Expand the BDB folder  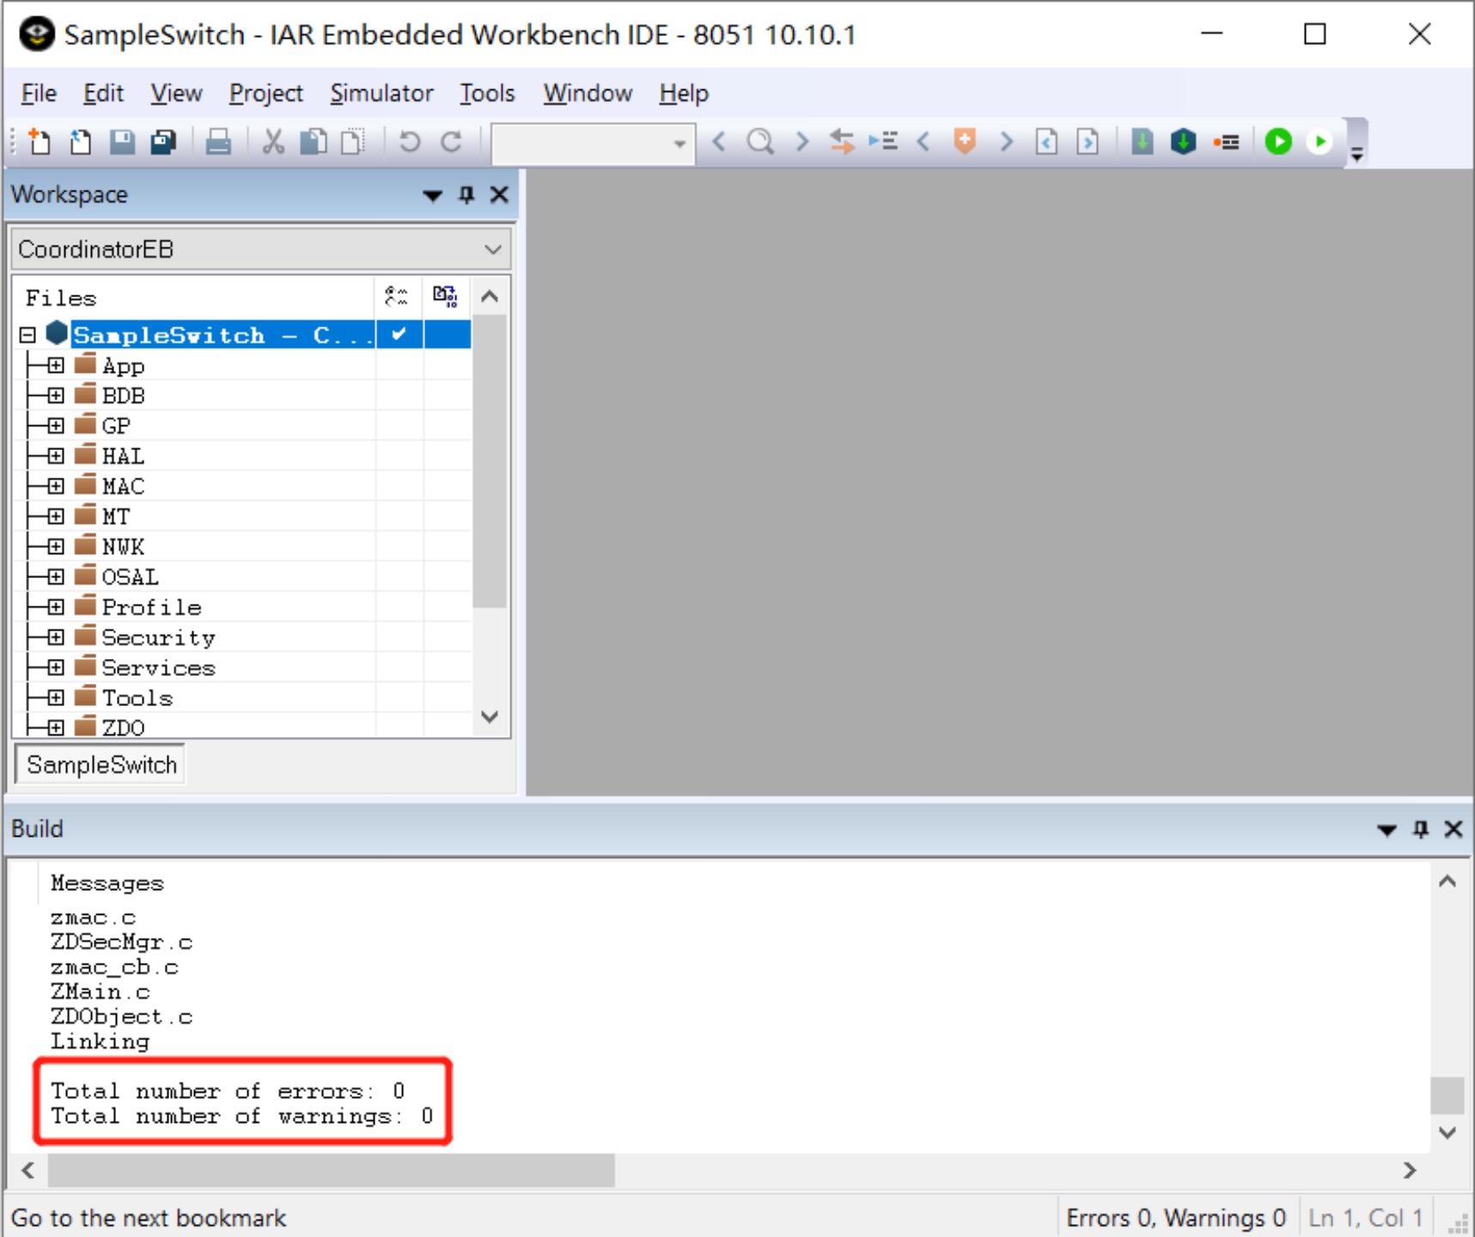tap(56, 395)
